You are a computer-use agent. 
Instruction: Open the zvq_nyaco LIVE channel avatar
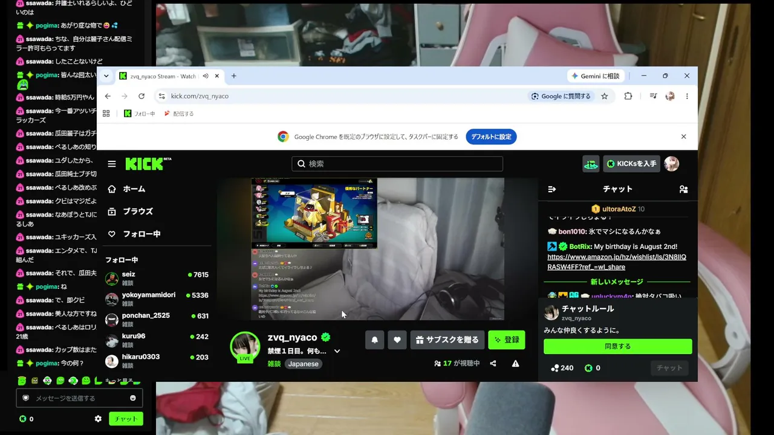(x=245, y=346)
